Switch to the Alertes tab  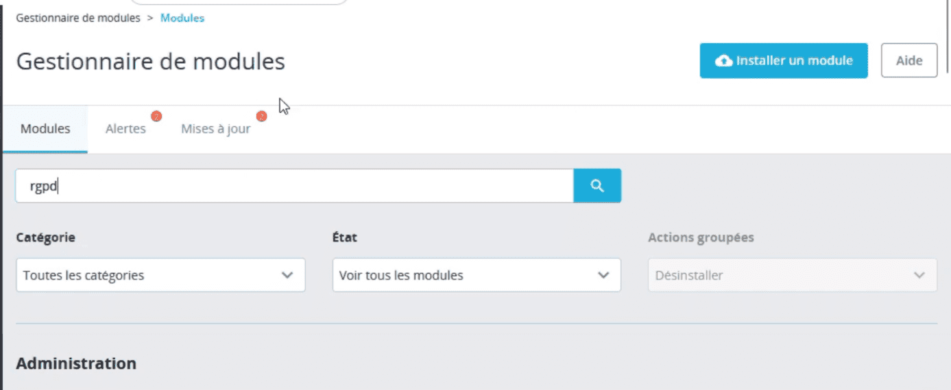[x=126, y=129]
